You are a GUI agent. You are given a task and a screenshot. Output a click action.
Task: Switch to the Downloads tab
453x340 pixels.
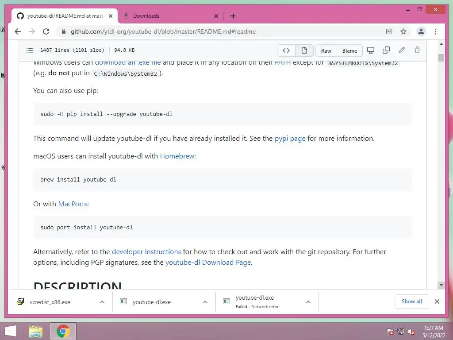click(171, 16)
